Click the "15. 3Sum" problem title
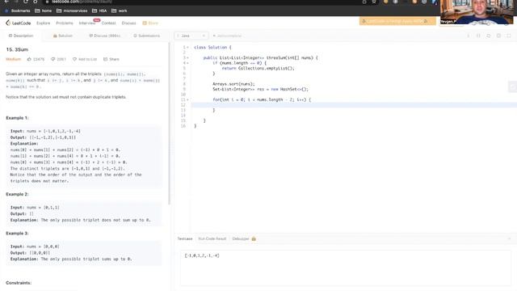517x291 pixels. (x=17, y=49)
